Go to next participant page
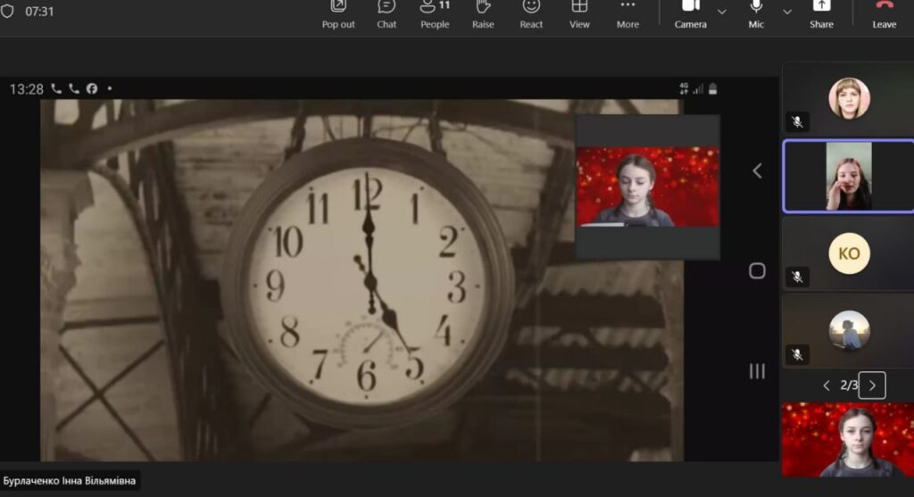The image size is (914, 497). tap(872, 385)
